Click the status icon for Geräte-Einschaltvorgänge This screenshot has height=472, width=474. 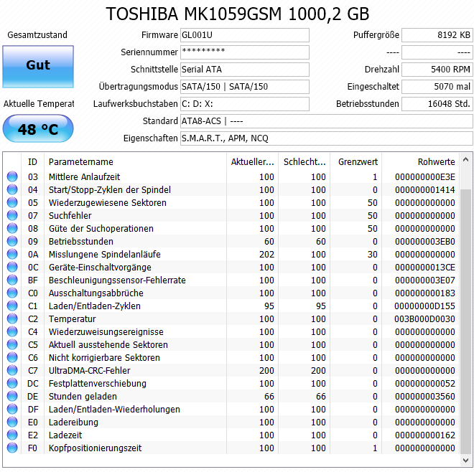pyautogui.click(x=12, y=267)
